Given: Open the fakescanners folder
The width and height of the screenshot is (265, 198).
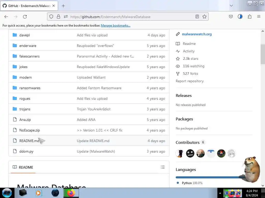Looking at the screenshot, I should (x=30, y=56).
